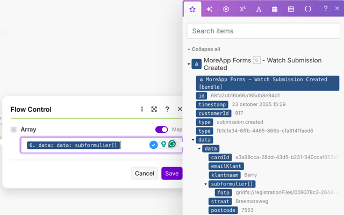This screenshot has width=344, height=215.
Task: Open Text and binary functions tab
Action: pyautogui.click(x=259, y=9)
